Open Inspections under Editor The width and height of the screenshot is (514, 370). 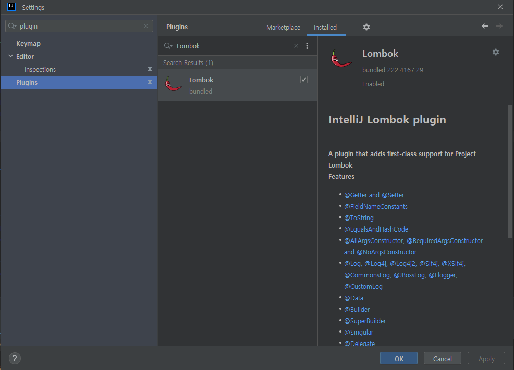click(40, 69)
